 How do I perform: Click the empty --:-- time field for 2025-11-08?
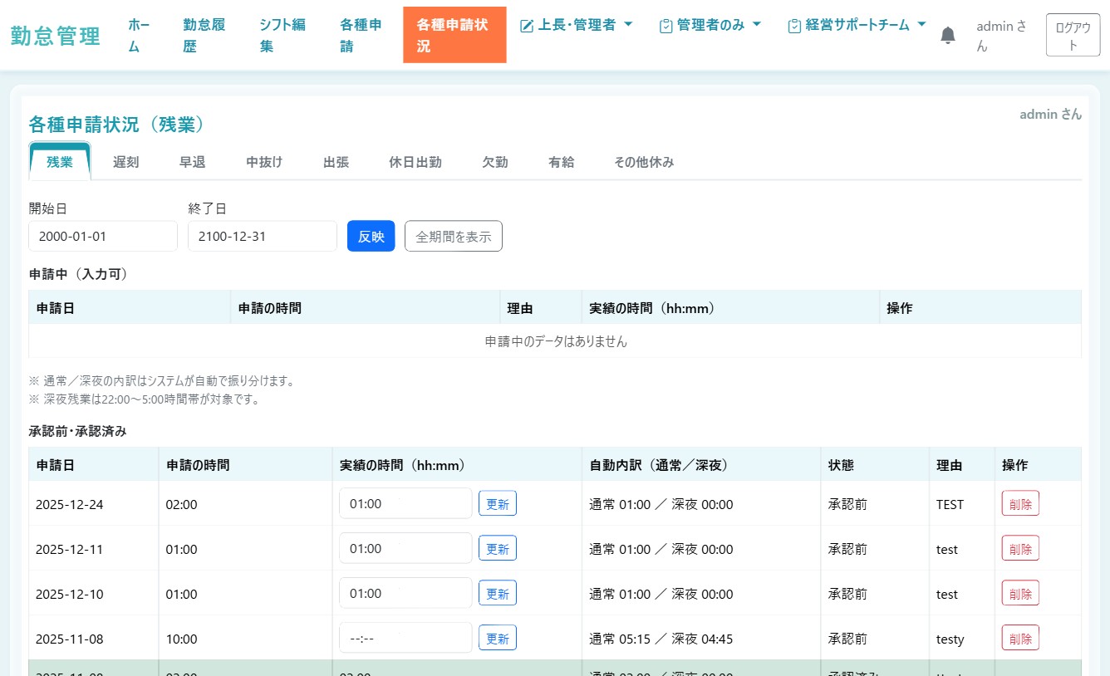point(405,638)
